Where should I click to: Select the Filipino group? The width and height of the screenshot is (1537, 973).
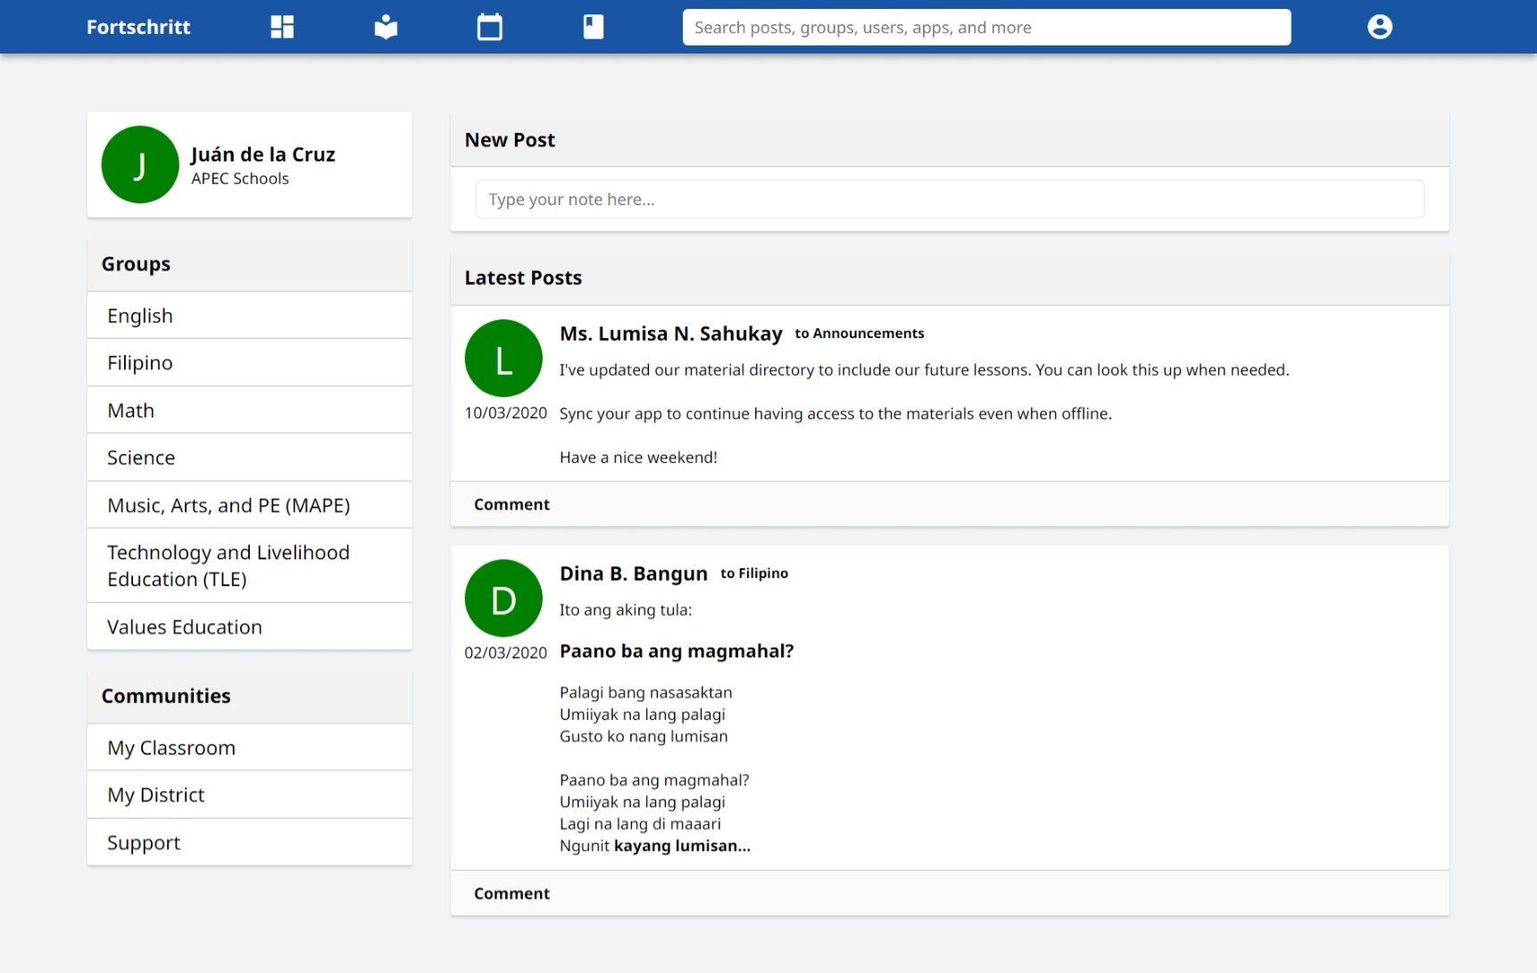tap(140, 363)
